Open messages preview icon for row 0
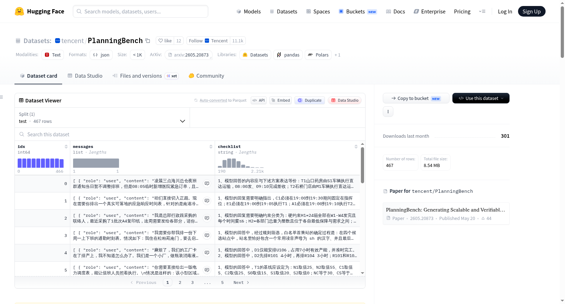Image resolution: width=565 pixels, height=304 pixels. [207, 184]
